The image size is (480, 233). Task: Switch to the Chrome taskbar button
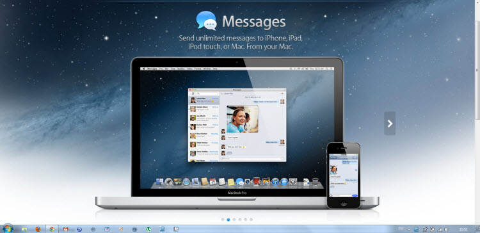(x=52, y=229)
